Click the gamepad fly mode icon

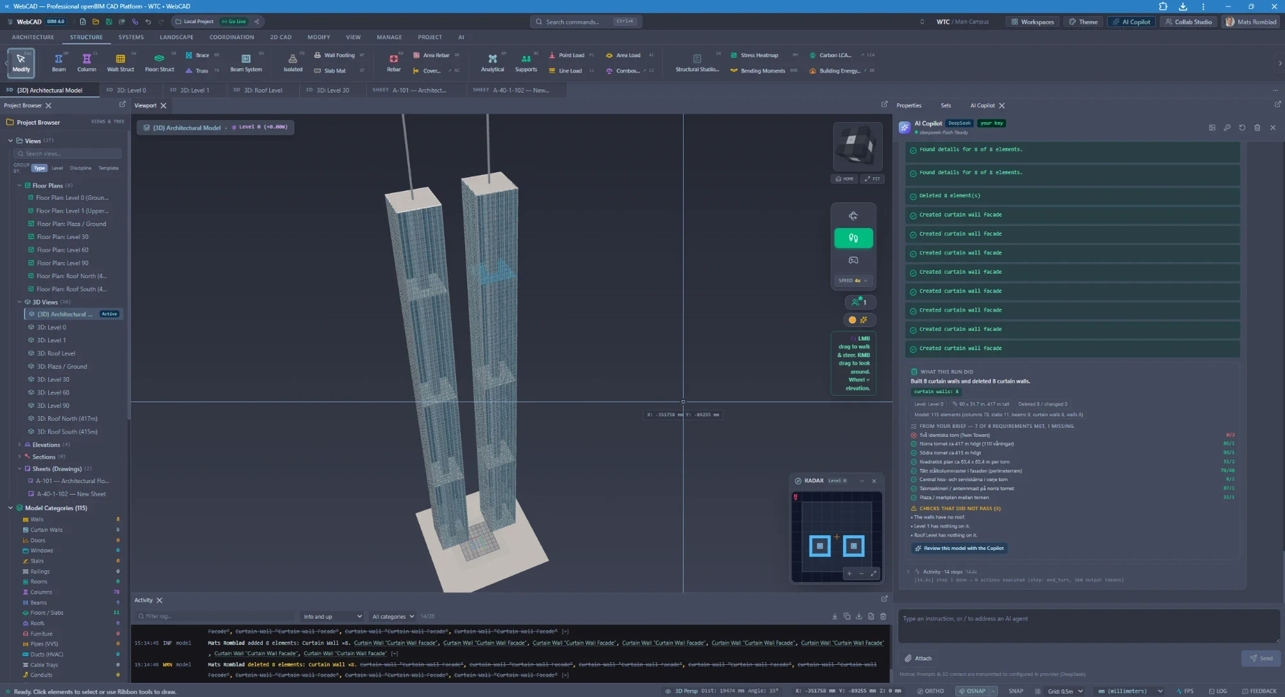click(x=853, y=260)
